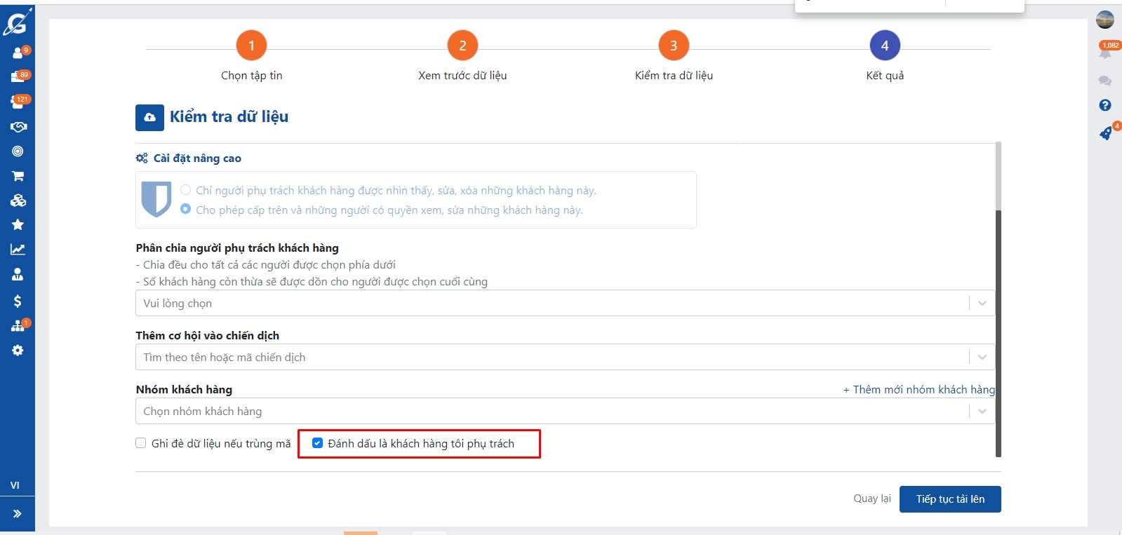This screenshot has width=1122, height=535.
Task: Open the line chart reports icon
Action: [x=18, y=249]
